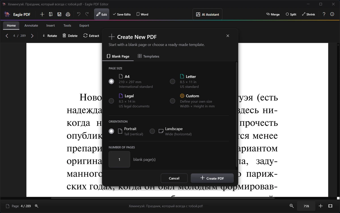Screen dimensions: 340x213
Task: Click the Portrait page icon
Action: point(120,131)
